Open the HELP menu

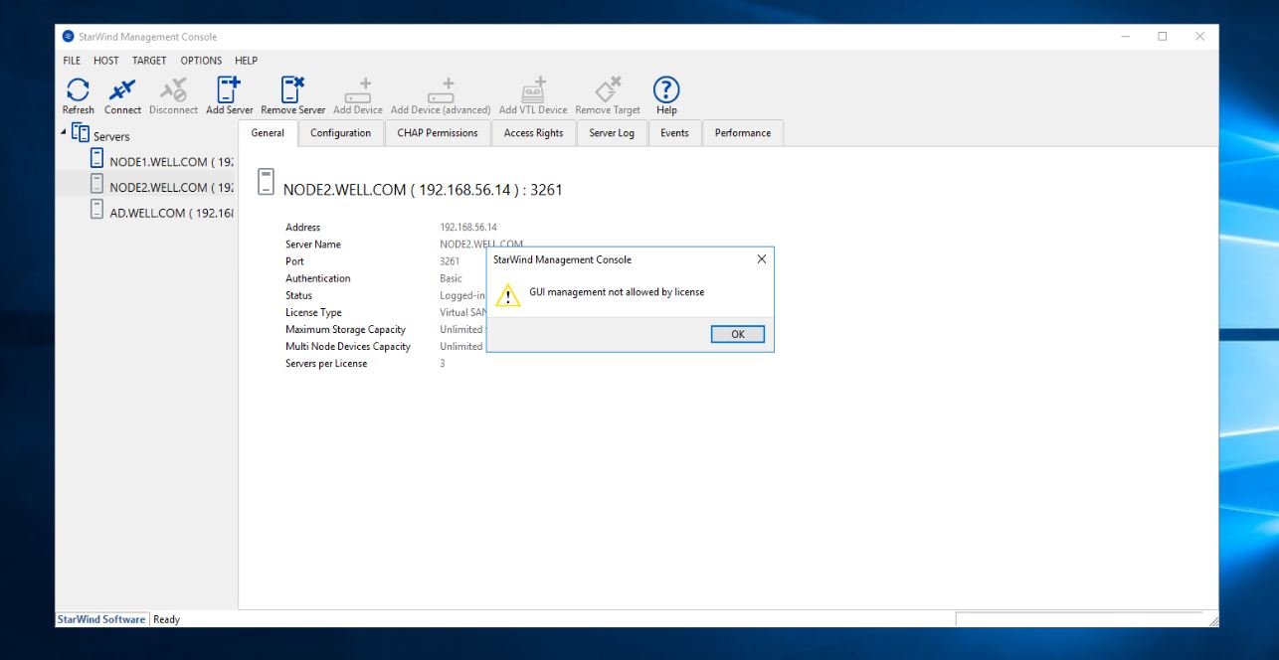[246, 61]
